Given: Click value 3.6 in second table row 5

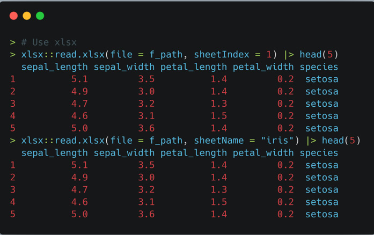Looking at the screenshot, I should point(146,214).
